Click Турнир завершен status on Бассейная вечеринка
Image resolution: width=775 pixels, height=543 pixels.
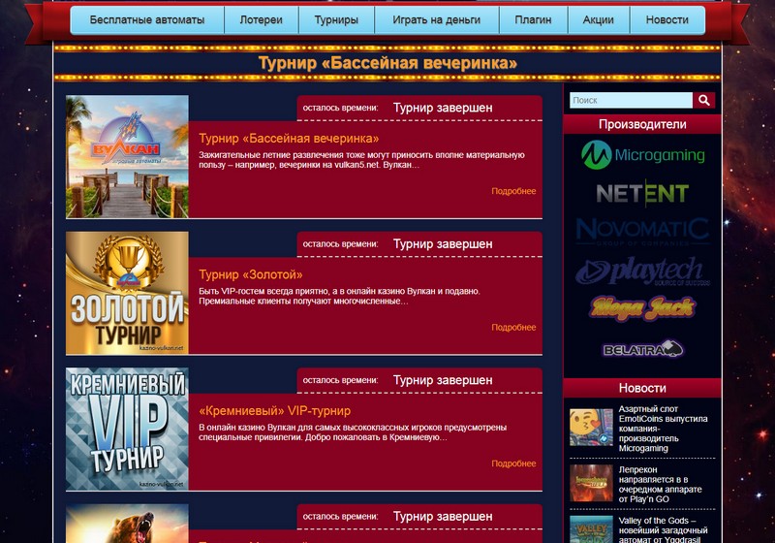click(443, 108)
